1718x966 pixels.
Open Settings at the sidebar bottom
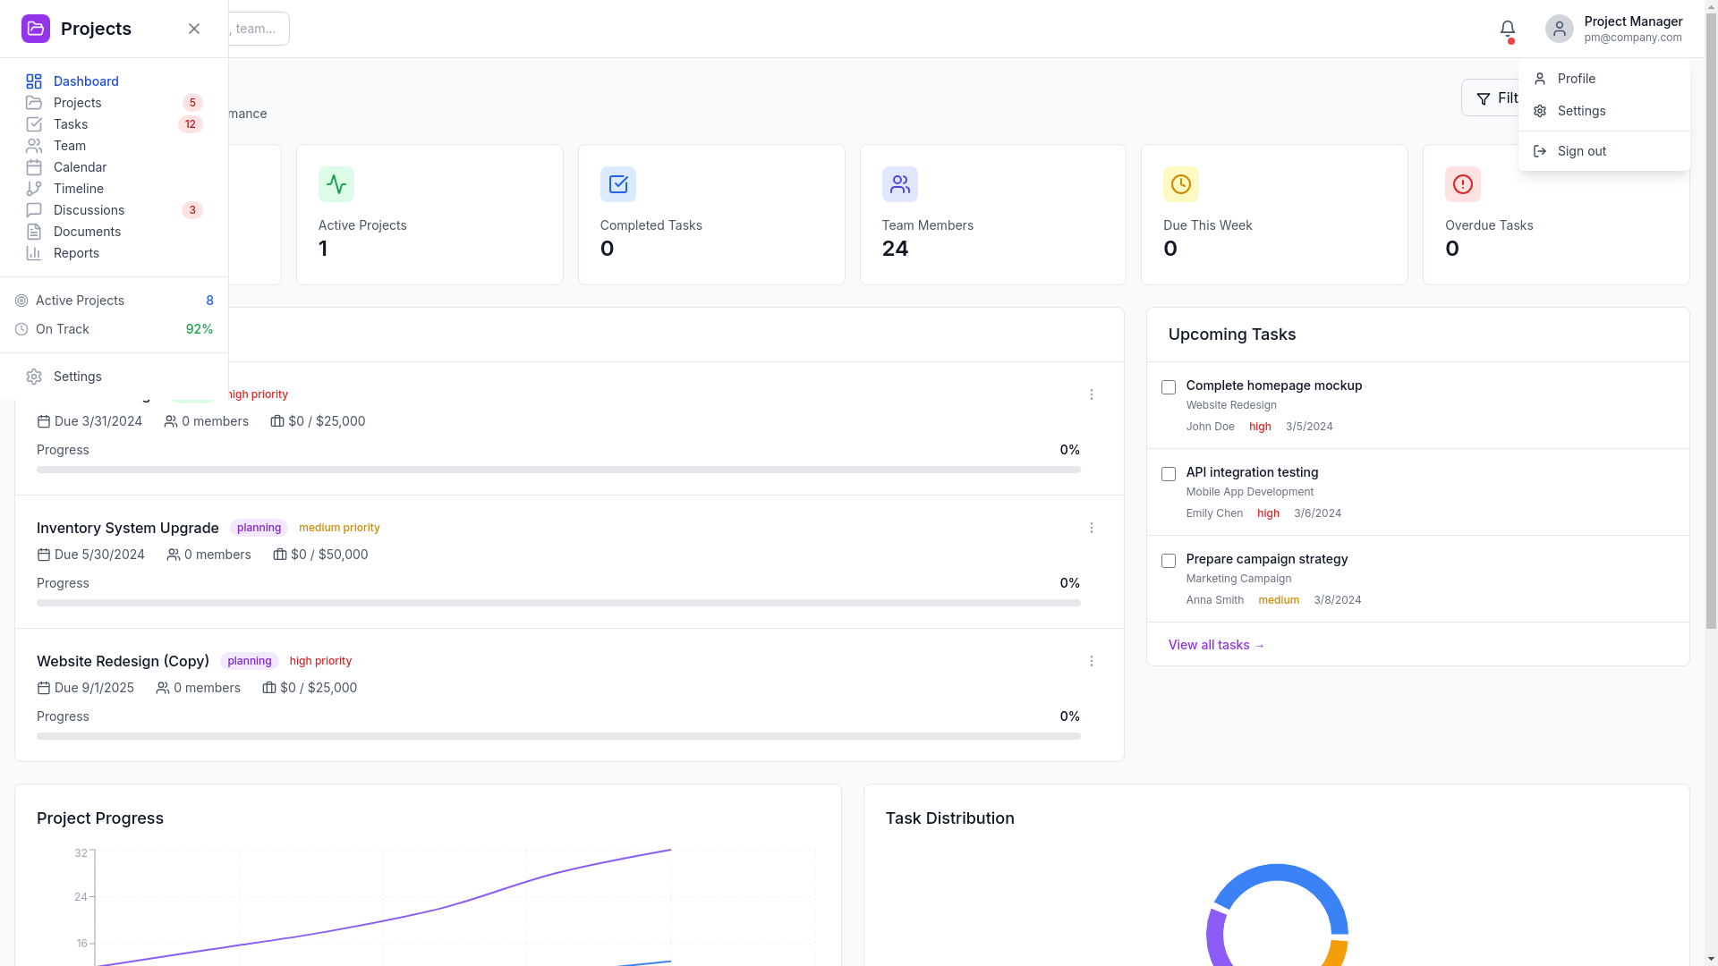[x=115, y=377]
